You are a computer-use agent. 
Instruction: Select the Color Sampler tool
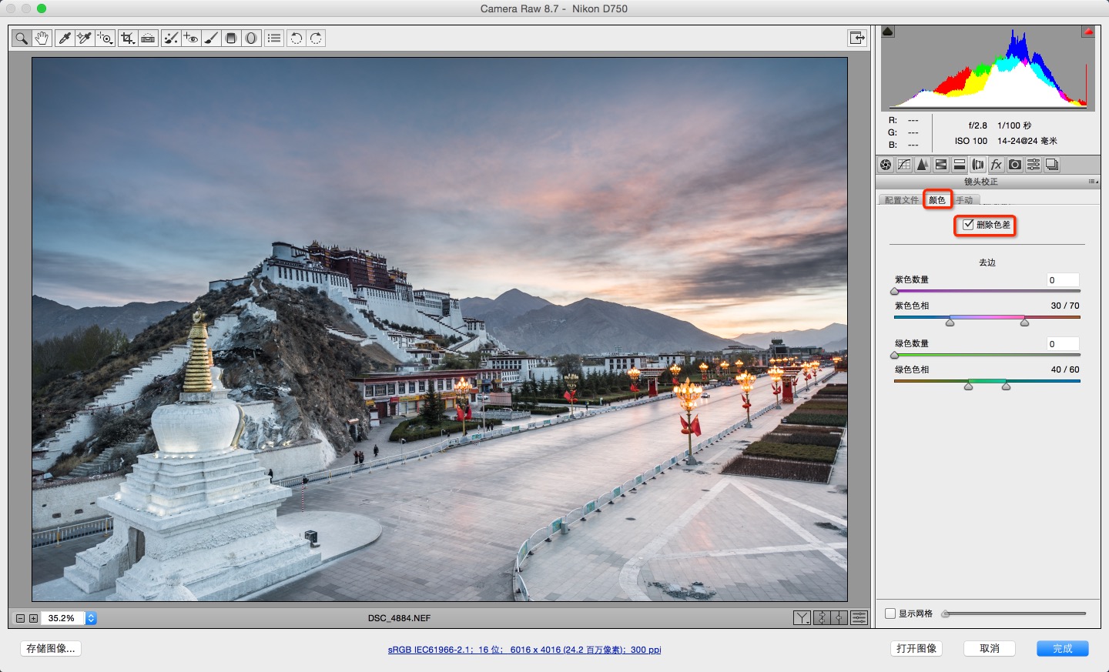pos(85,38)
